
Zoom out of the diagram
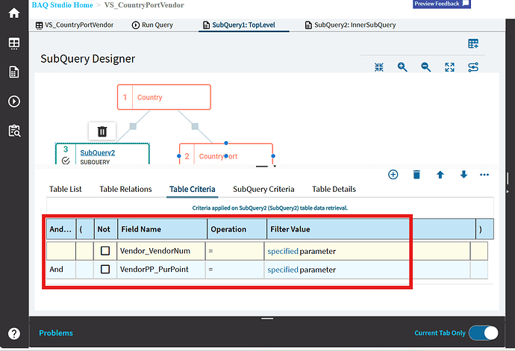(426, 67)
